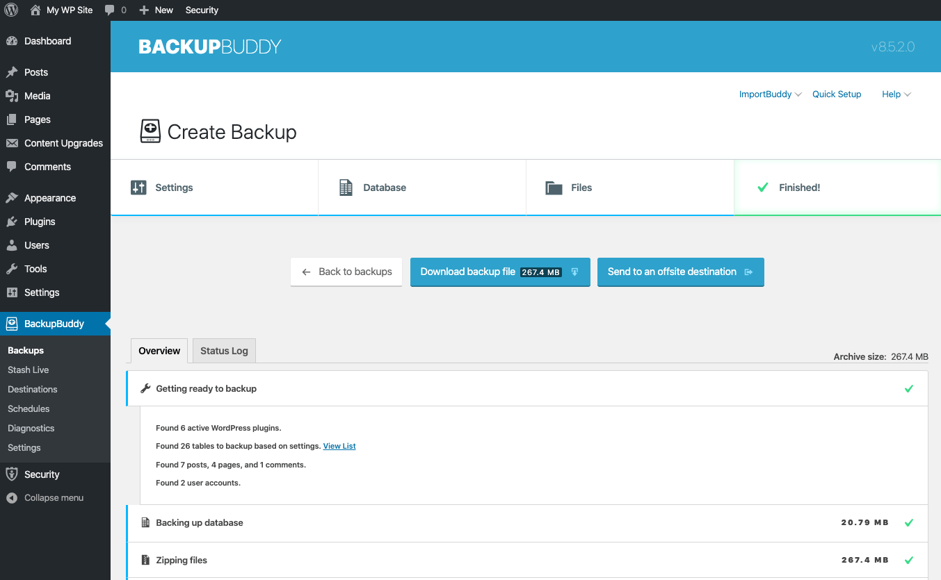Click the Dashboard gauge icon
The width and height of the screenshot is (941, 580).
coord(12,41)
